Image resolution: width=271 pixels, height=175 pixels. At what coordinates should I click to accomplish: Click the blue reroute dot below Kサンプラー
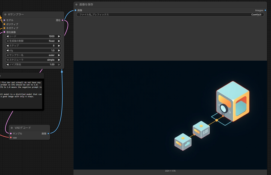coord(62,72)
